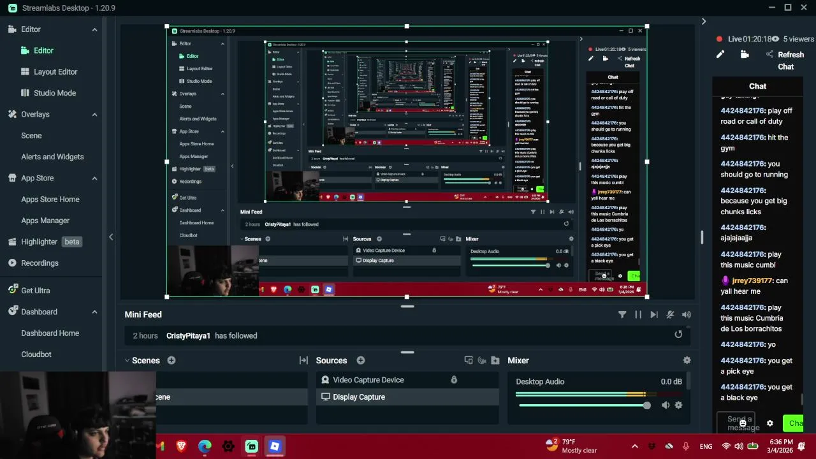Viewport: 816px width, 459px height.
Task: Open scene transitions icon in Scenes
Action: [303, 360]
